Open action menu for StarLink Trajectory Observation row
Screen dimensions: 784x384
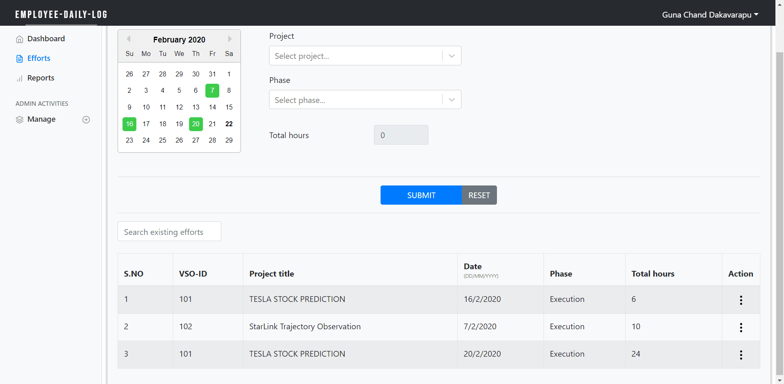coord(741,327)
